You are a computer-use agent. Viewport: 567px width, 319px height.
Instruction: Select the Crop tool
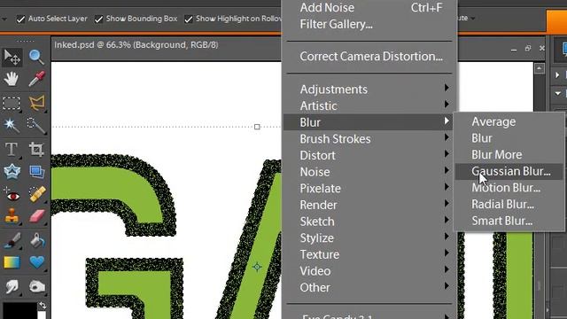(x=36, y=150)
